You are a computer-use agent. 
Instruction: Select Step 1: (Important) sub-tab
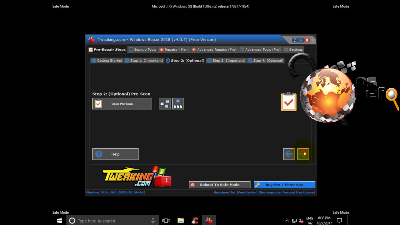click(144, 61)
